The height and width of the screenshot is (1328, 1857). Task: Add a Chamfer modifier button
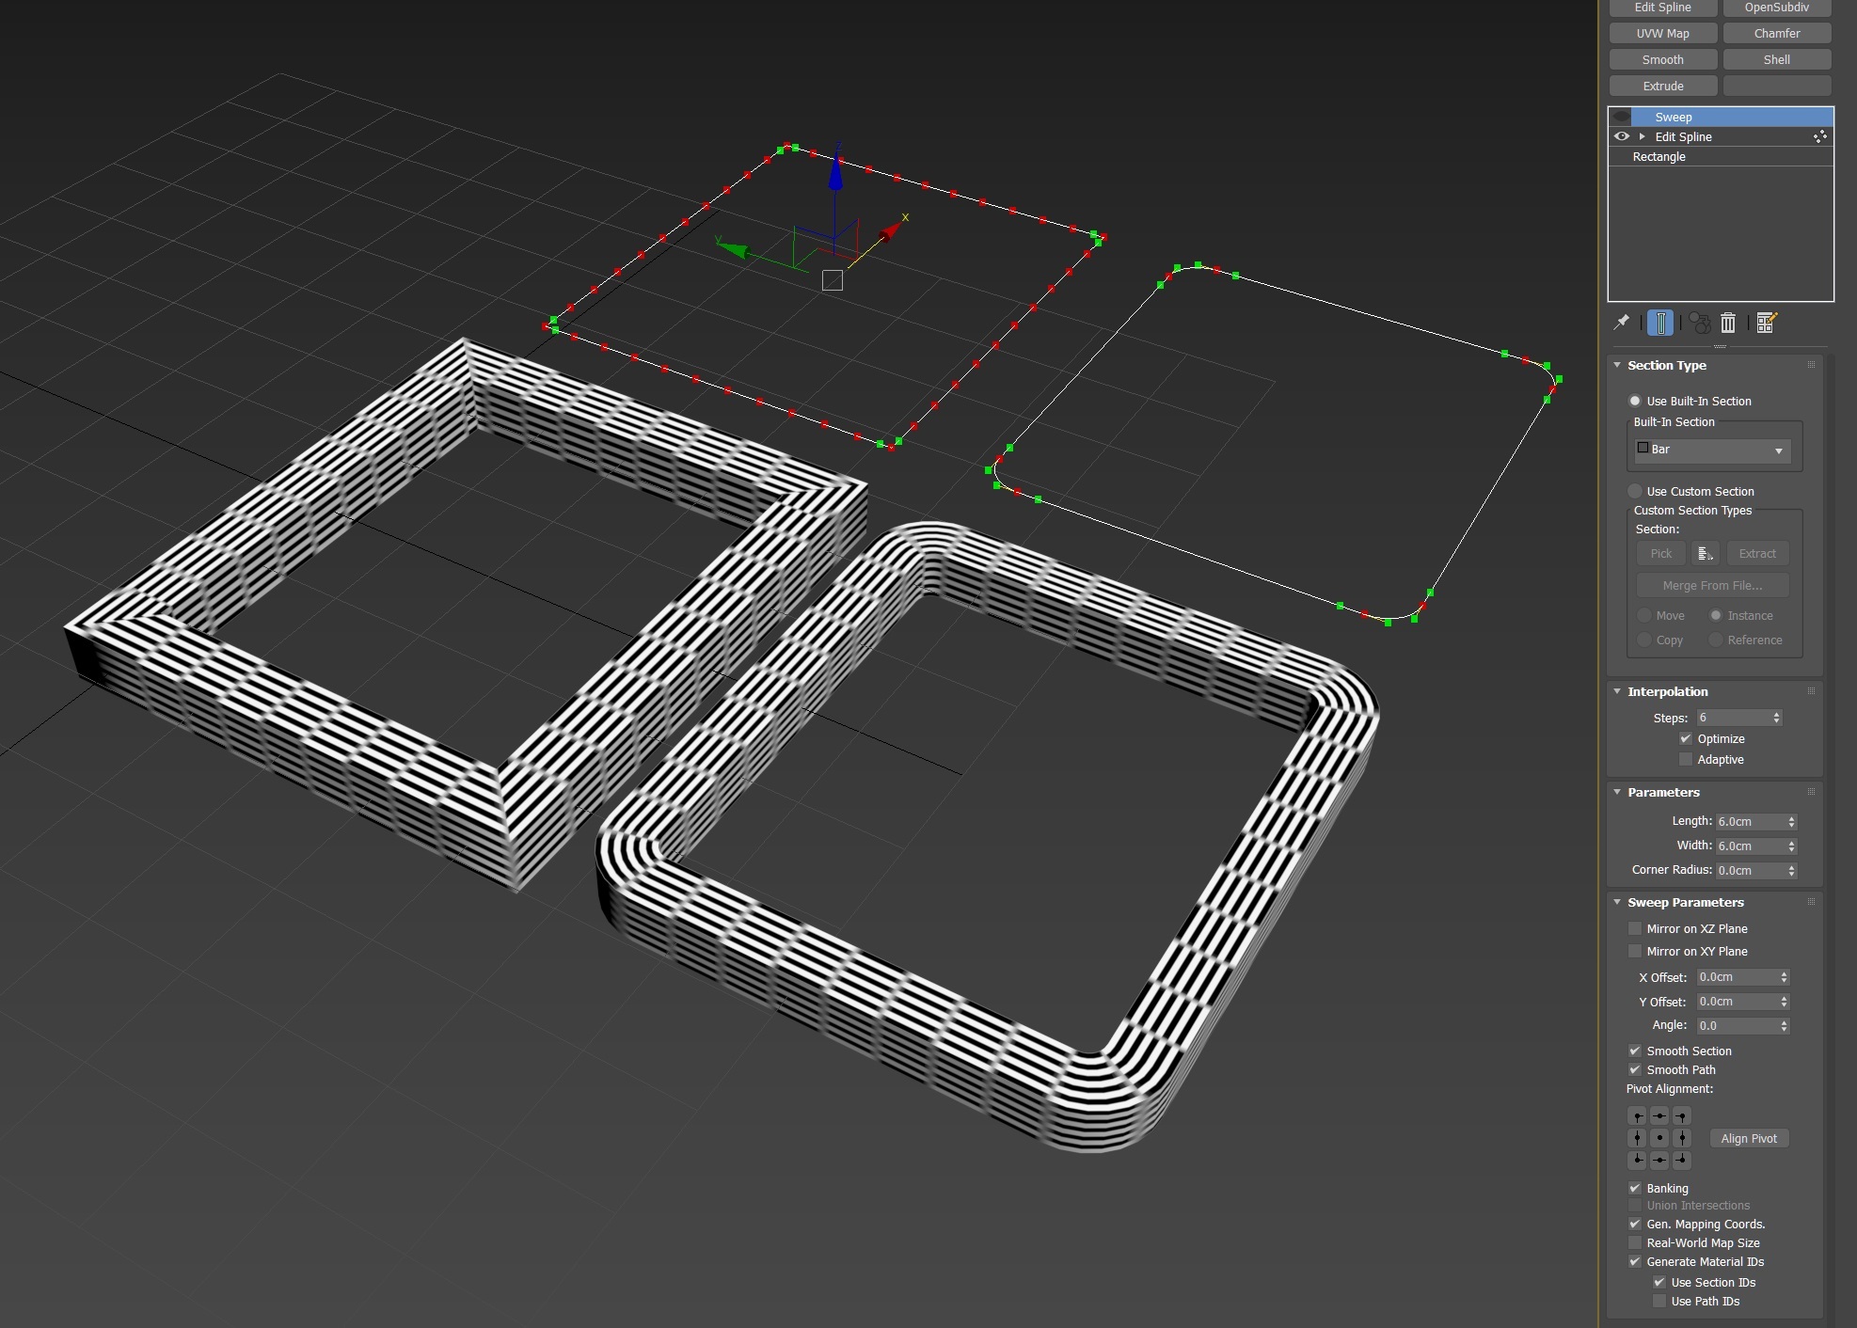click(x=1776, y=33)
